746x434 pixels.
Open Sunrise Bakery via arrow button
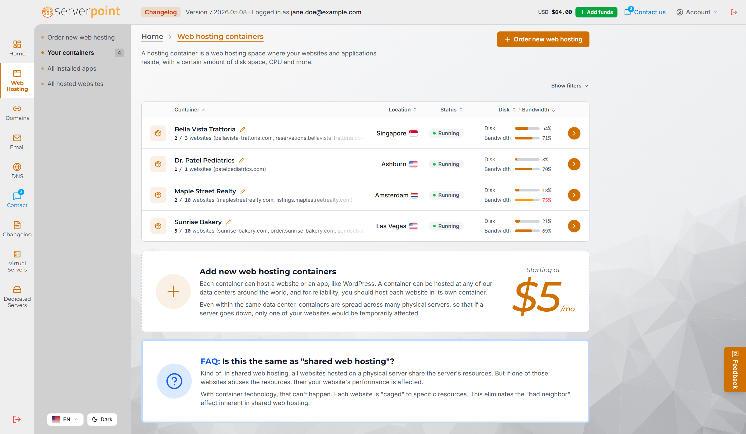point(574,226)
